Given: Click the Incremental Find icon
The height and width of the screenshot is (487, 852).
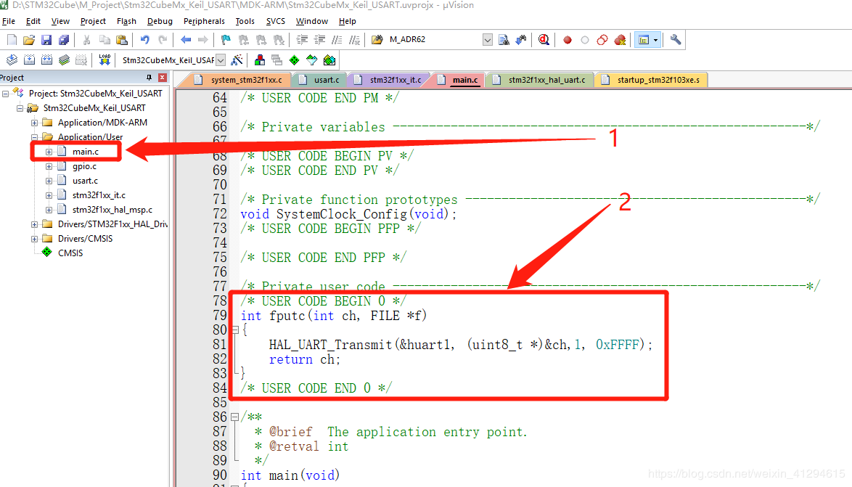Looking at the screenshot, I should (520, 40).
